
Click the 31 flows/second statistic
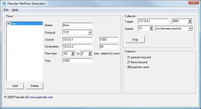(137, 62)
